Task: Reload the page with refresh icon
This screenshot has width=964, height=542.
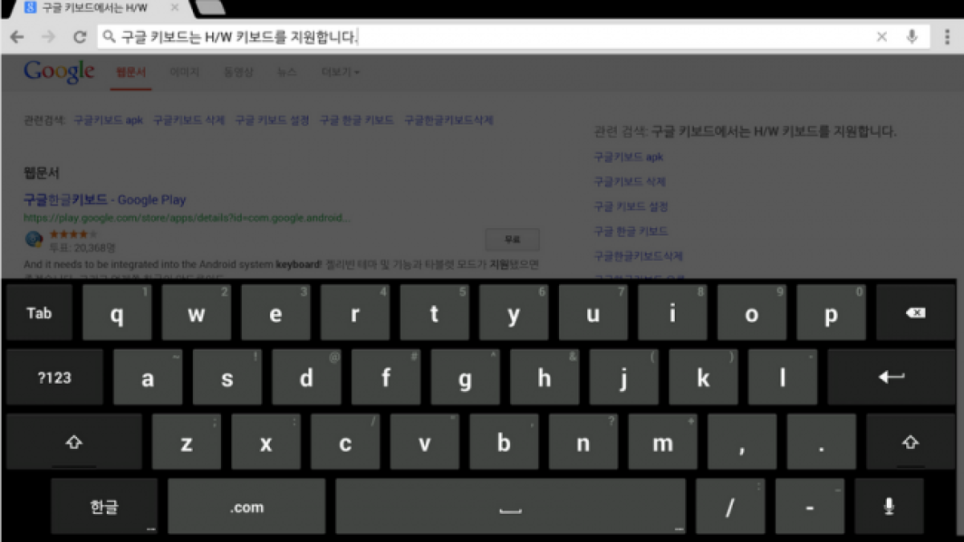Action: [x=80, y=37]
